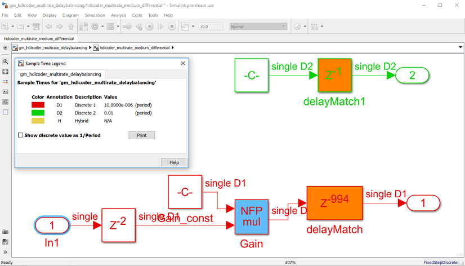The height and width of the screenshot is (266, 465).
Task: Open the Analysis menu
Action: click(119, 15)
